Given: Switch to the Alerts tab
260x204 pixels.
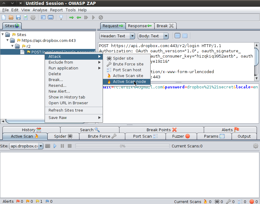Looking at the screenshot, I should pyautogui.click(x=230, y=130).
